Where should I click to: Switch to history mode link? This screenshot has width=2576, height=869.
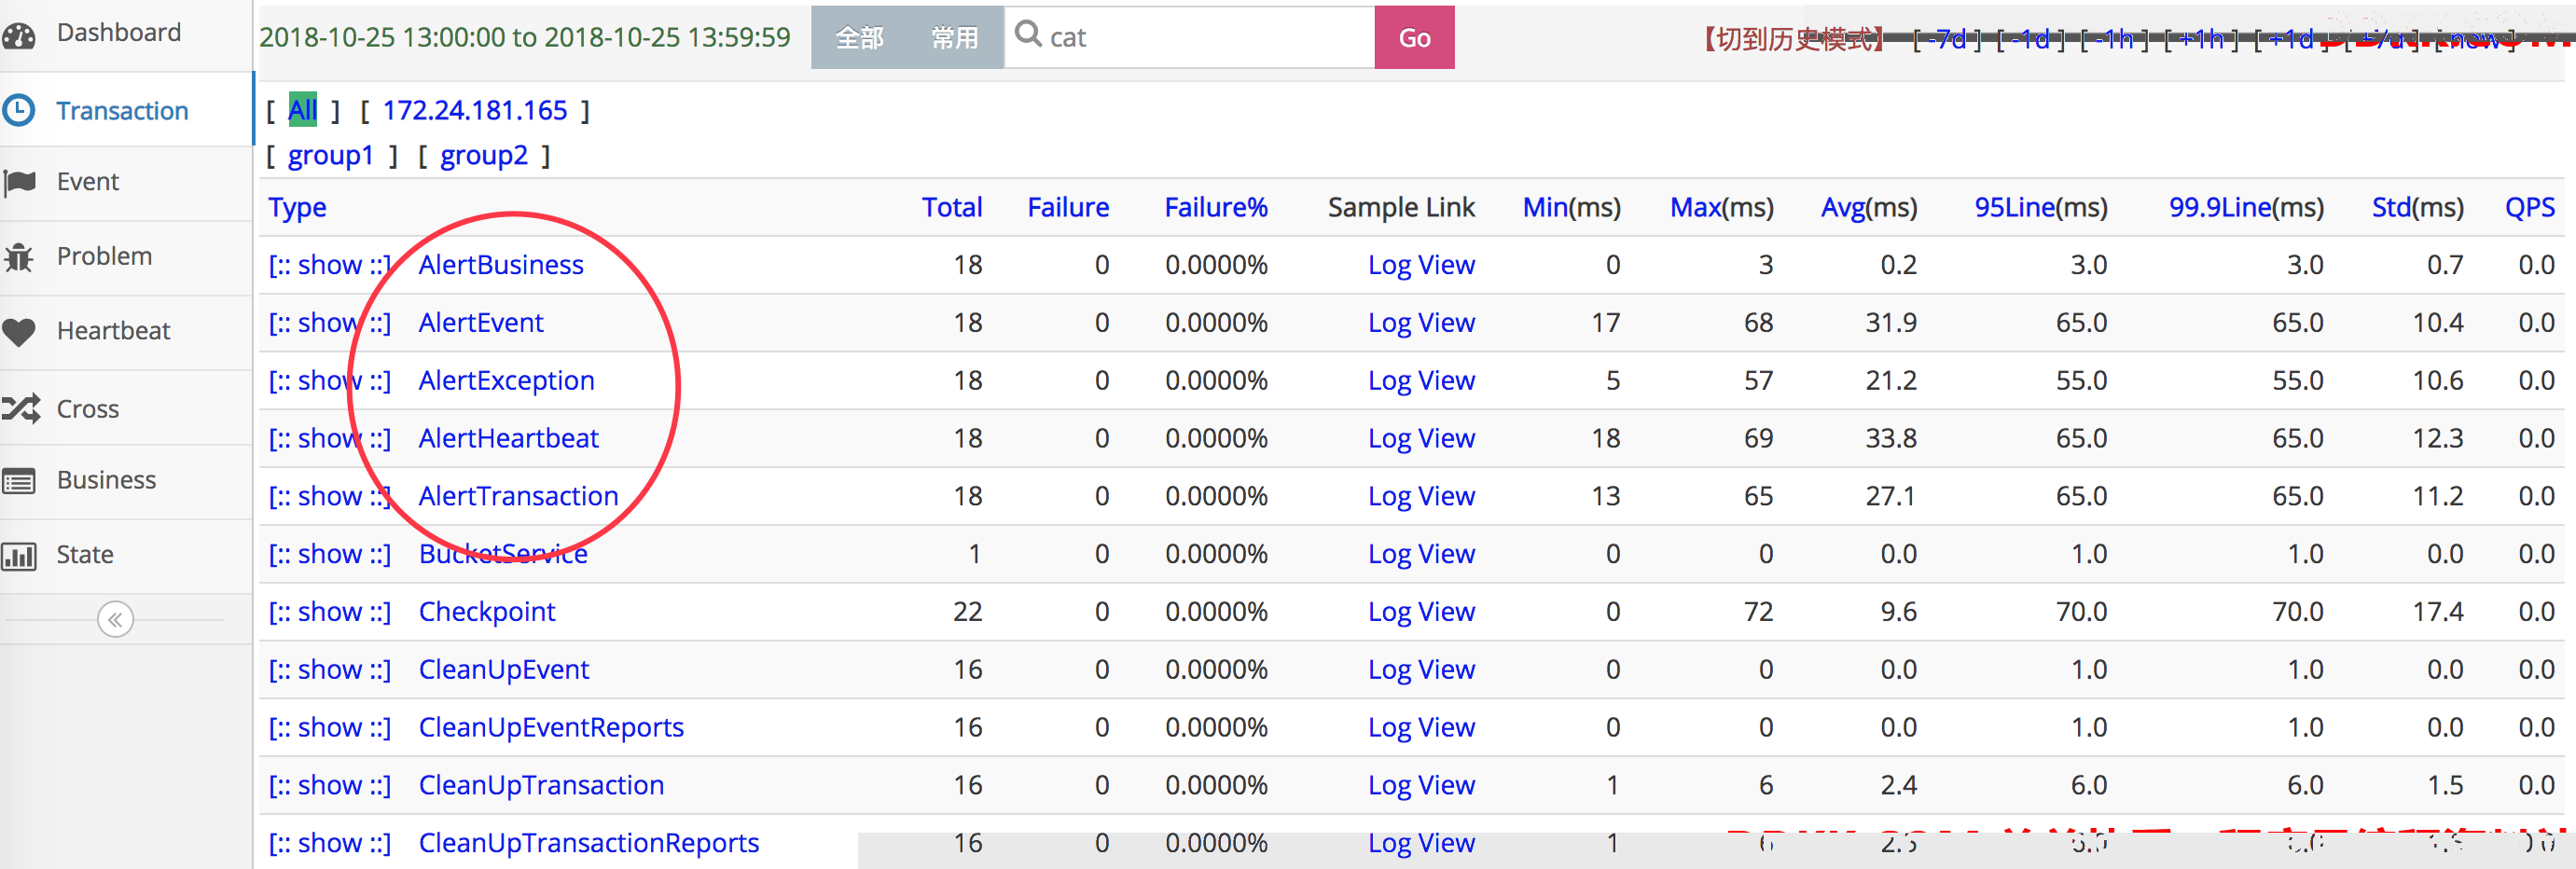(1793, 39)
